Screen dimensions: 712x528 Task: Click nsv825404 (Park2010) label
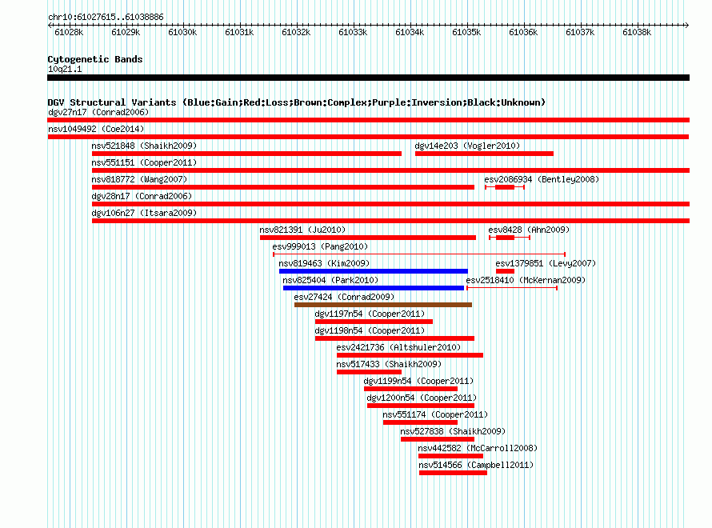point(330,280)
